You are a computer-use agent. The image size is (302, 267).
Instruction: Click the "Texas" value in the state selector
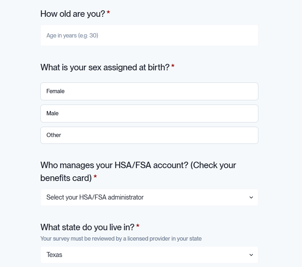[x=54, y=255]
